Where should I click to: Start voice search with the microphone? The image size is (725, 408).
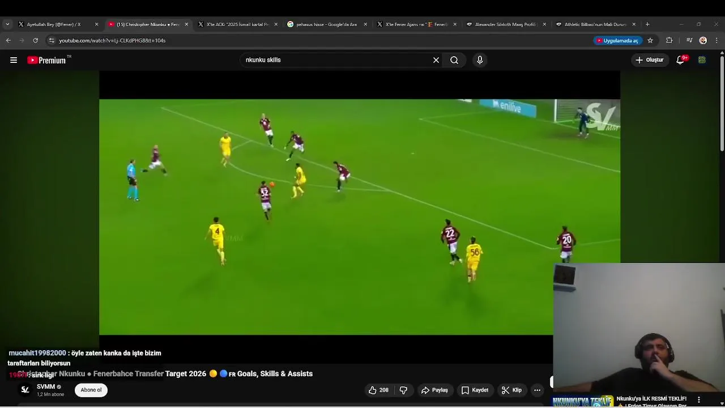pyautogui.click(x=480, y=60)
